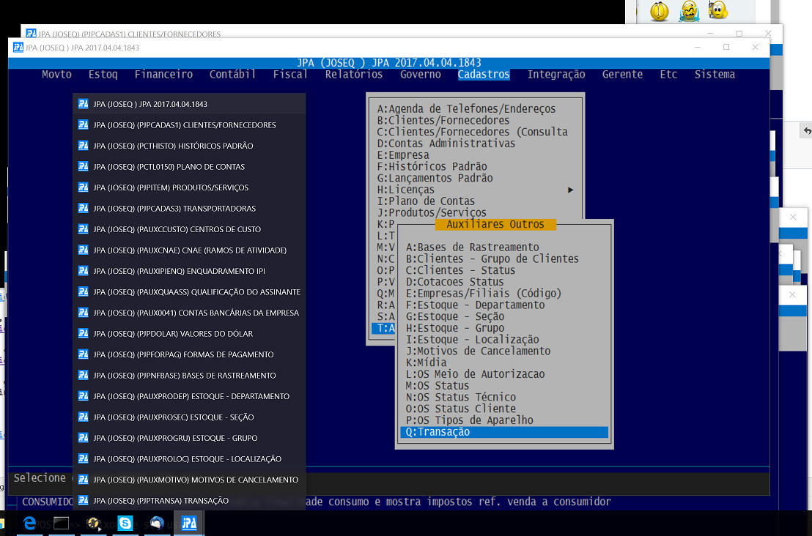Choose B:Clientes/Fornecedores in Cadastros list
This screenshot has width=812, height=536.
[443, 121]
